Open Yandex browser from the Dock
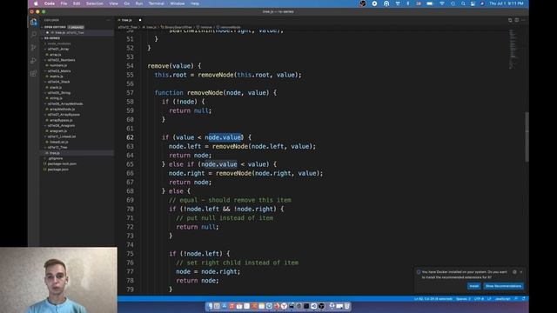The width and height of the screenshot is (557, 313). point(284,306)
